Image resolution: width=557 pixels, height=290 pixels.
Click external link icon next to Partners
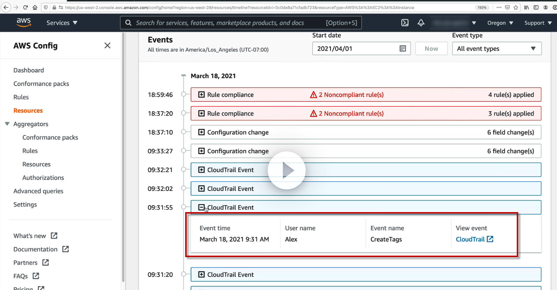(x=45, y=263)
